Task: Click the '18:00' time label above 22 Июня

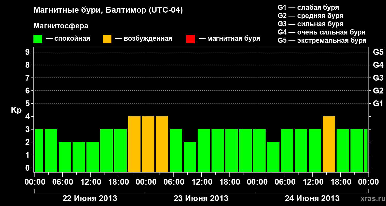Action: pyautogui.click(x=118, y=182)
